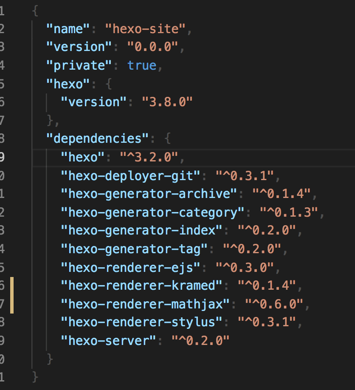The image size is (355, 390).
Task: Click the "hexo-generator-tag" key
Action: tap(134, 249)
